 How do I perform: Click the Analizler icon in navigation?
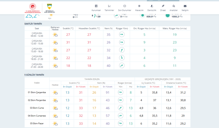tap(174, 6)
